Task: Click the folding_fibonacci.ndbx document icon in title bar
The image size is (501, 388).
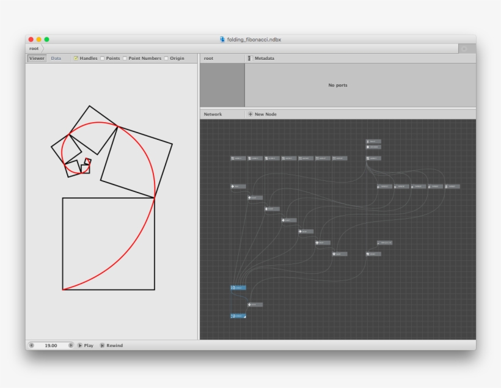Action: click(x=222, y=40)
